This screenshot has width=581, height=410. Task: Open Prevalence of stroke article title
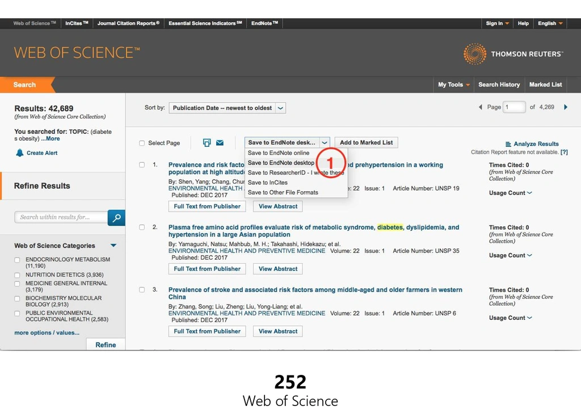coord(315,293)
